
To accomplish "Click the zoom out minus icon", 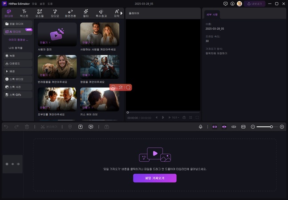I will click(253, 127).
